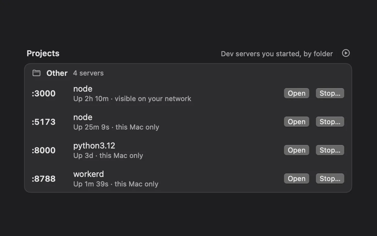Stop the workerd server on port 8788
Image resolution: width=377 pixels, height=236 pixels.
330,178
